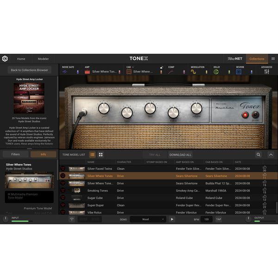This screenshot has width=278, height=278.
Task: Open the Cab dropdown arrow
Action: click(x=133, y=67)
